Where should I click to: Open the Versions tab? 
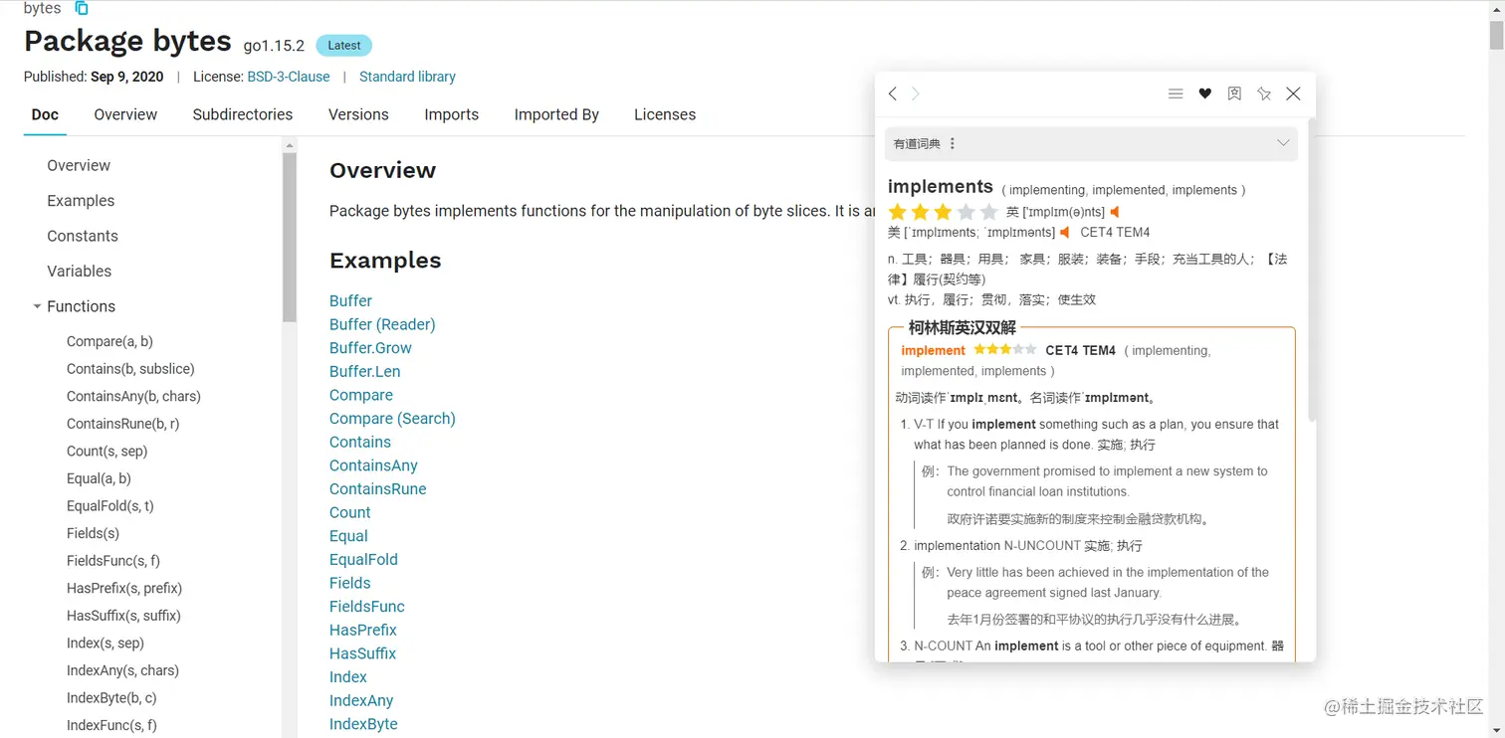click(x=358, y=114)
